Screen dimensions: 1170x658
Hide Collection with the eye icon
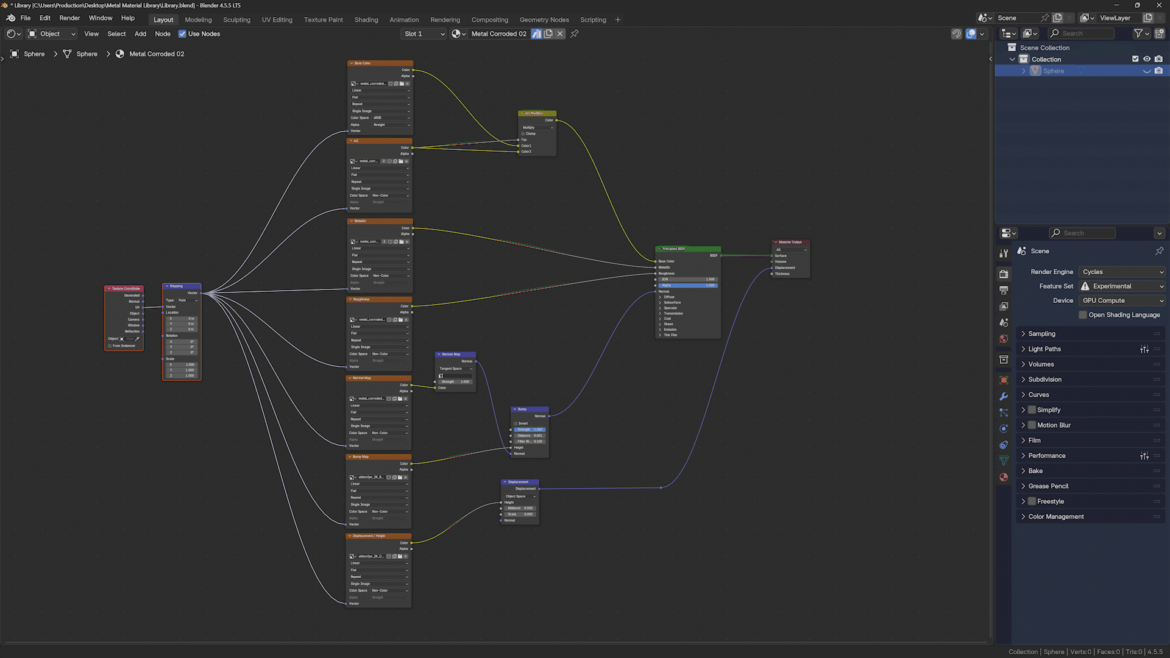click(1147, 59)
